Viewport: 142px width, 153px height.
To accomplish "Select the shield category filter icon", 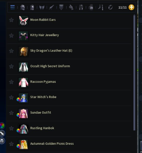I will [61, 7].
